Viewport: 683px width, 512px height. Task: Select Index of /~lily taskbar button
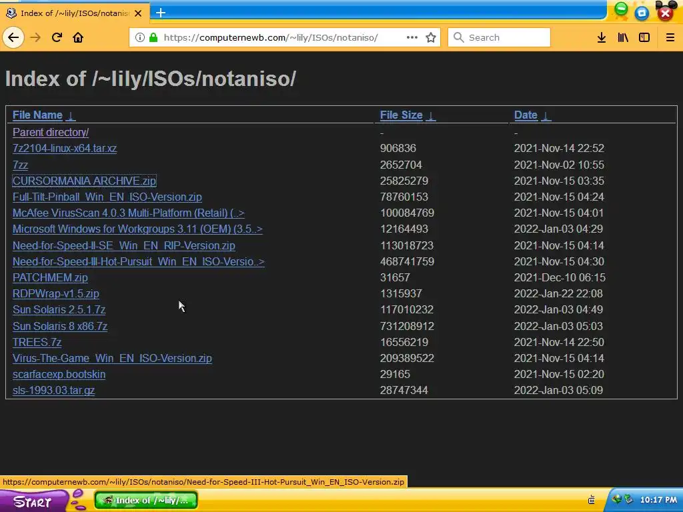coord(146,500)
